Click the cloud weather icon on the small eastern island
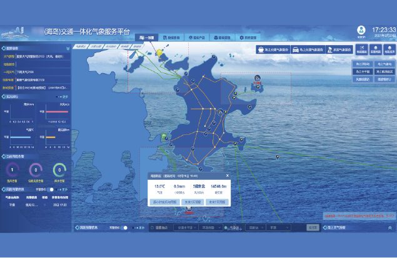The image size is (397, 258). 258,78
